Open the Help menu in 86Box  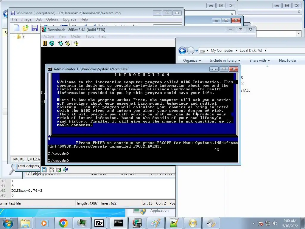102,36
